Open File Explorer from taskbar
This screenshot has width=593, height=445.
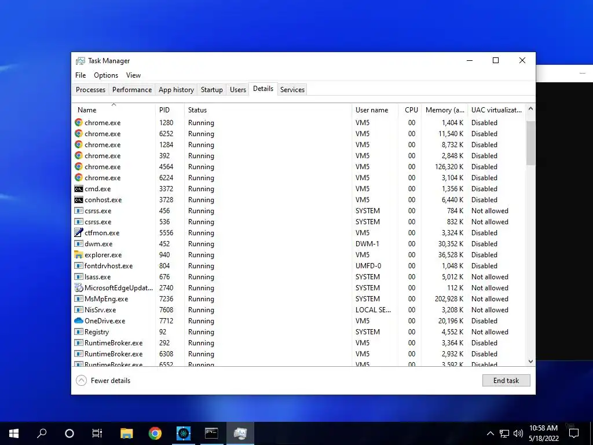click(127, 433)
